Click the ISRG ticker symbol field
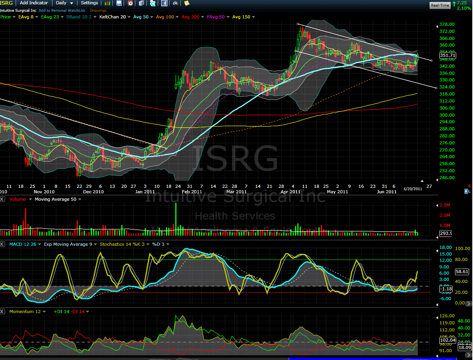 (7, 3)
